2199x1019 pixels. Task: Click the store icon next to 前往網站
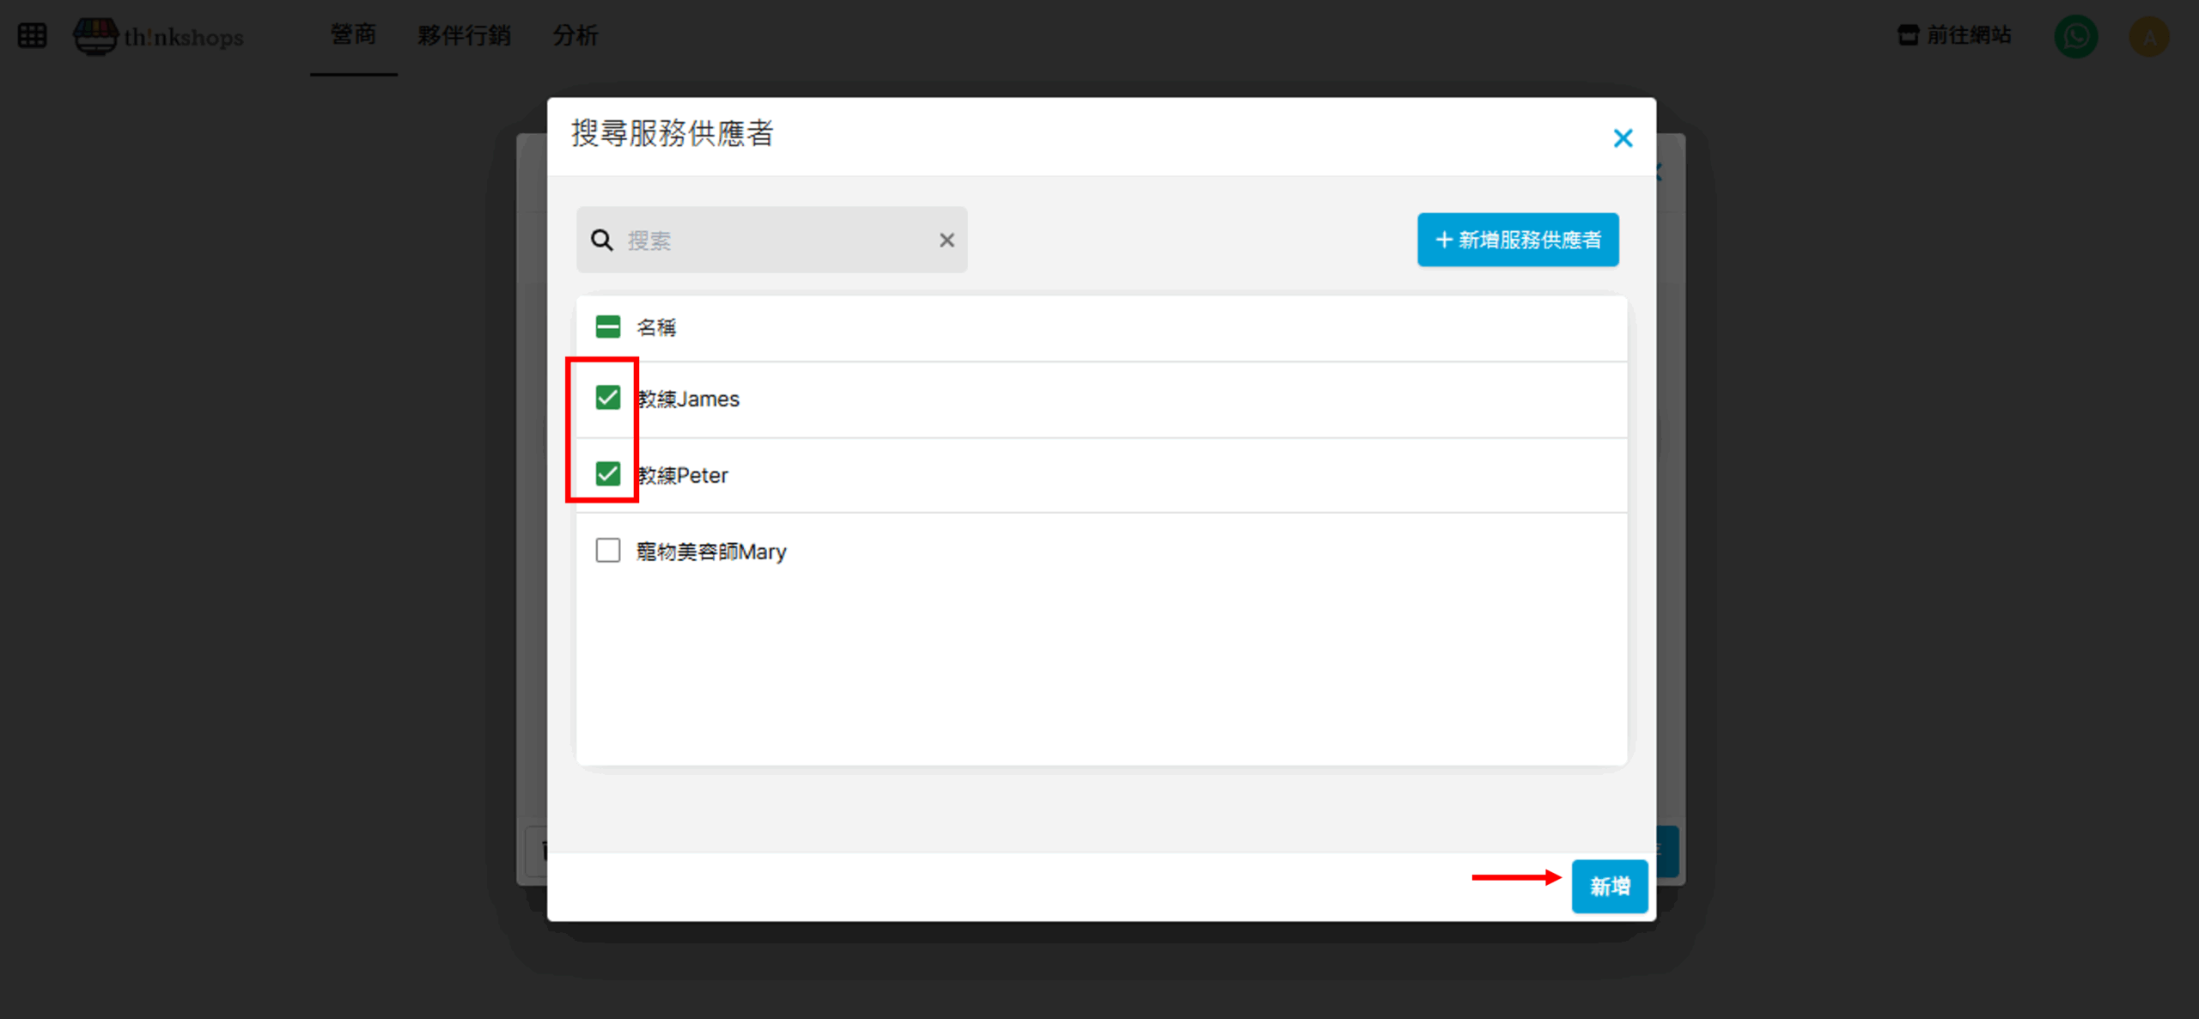tap(1908, 35)
